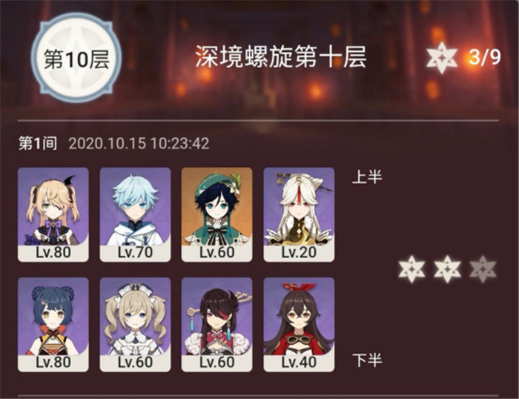Select Barbara portrait in second row
Viewport: 519px width, 399px height.
(136, 325)
